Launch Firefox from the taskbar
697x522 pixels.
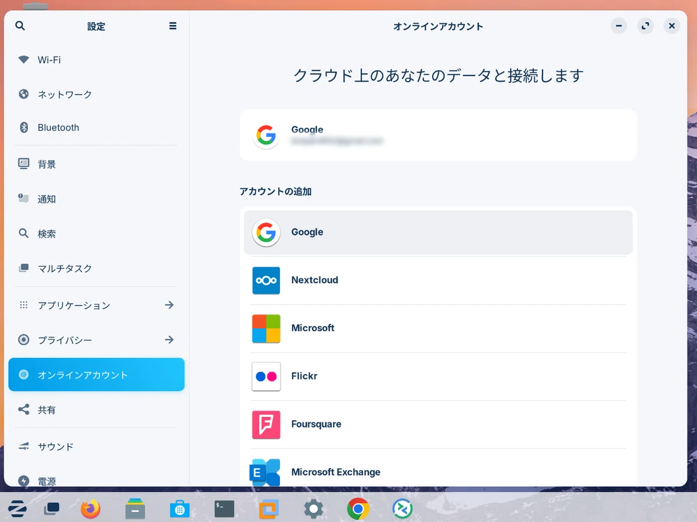point(90,509)
